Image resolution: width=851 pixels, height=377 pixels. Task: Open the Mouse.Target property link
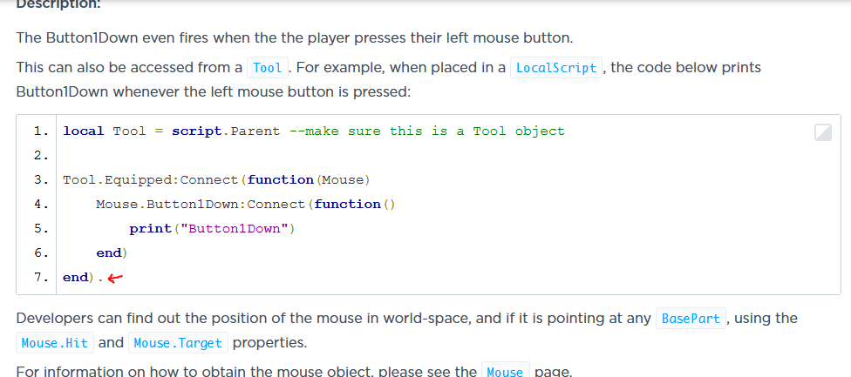(x=178, y=343)
